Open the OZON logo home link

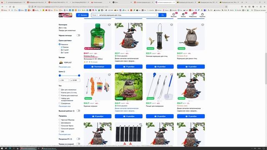(x=65, y=15)
